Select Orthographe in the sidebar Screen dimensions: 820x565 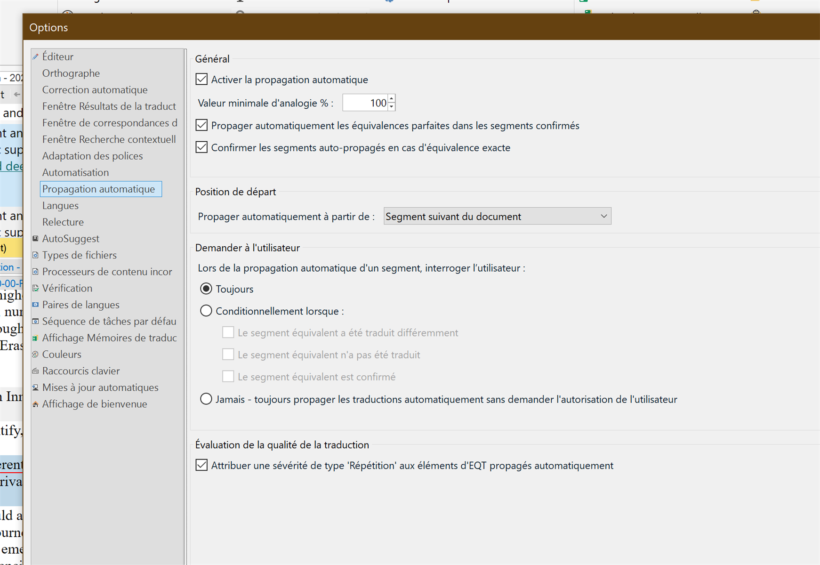coord(71,73)
